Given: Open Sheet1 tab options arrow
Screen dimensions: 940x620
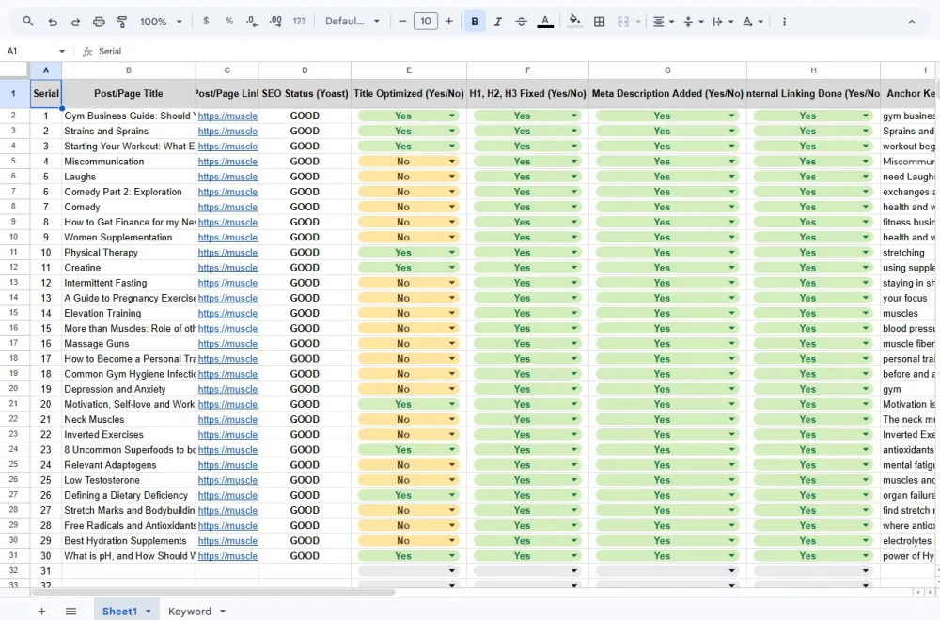Looking at the screenshot, I should click(149, 611).
